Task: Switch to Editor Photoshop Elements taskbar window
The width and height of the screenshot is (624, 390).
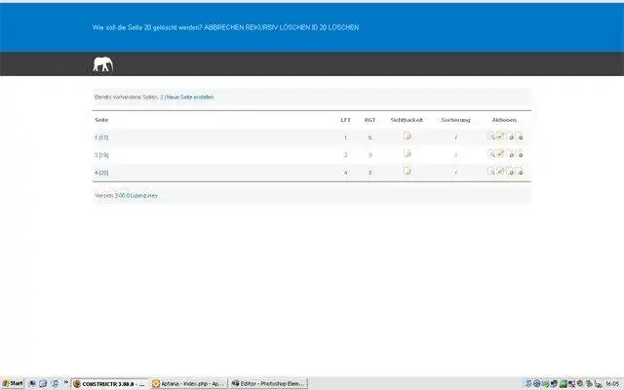Action: click(269, 384)
